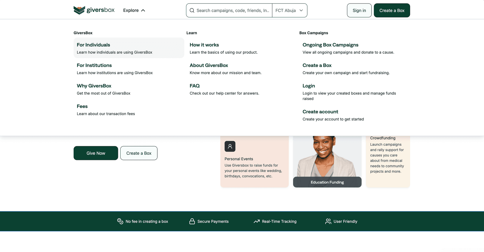The width and height of the screenshot is (484, 252).
Task: Open Fees in the Explore menu
Action: [x=82, y=106]
